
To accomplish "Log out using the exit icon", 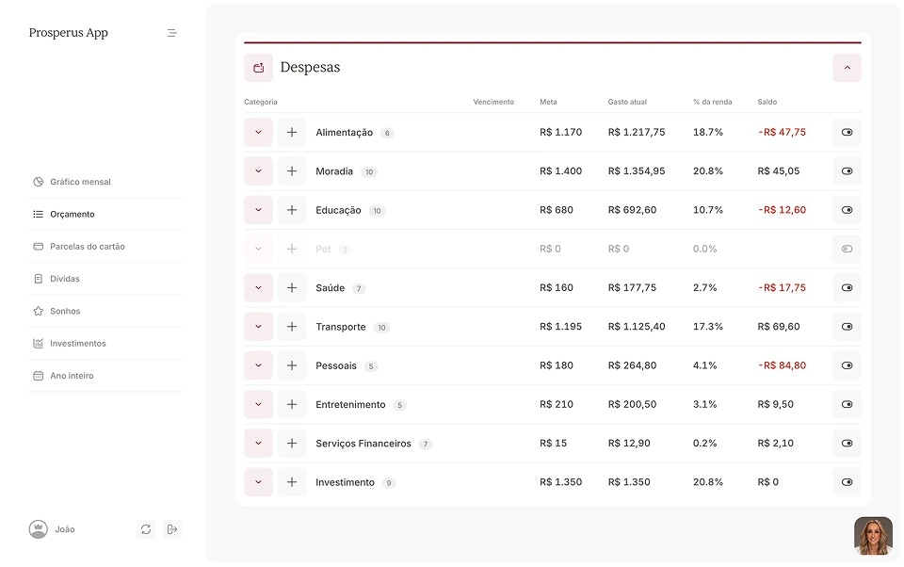I will tap(171, 529).
